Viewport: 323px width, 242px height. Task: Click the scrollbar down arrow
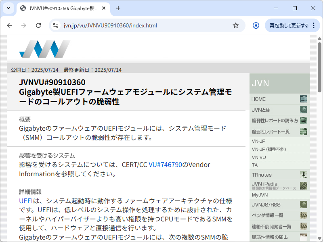[x=320, y=239]
